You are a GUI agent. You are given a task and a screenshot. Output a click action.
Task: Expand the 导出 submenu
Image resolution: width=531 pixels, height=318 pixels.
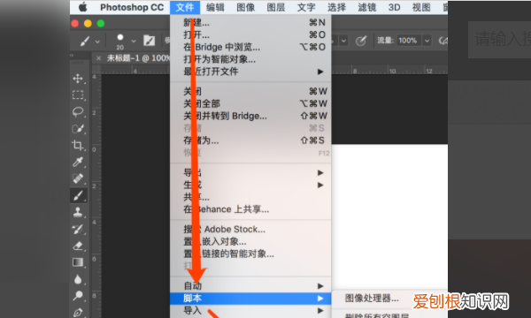pos(250,172)
